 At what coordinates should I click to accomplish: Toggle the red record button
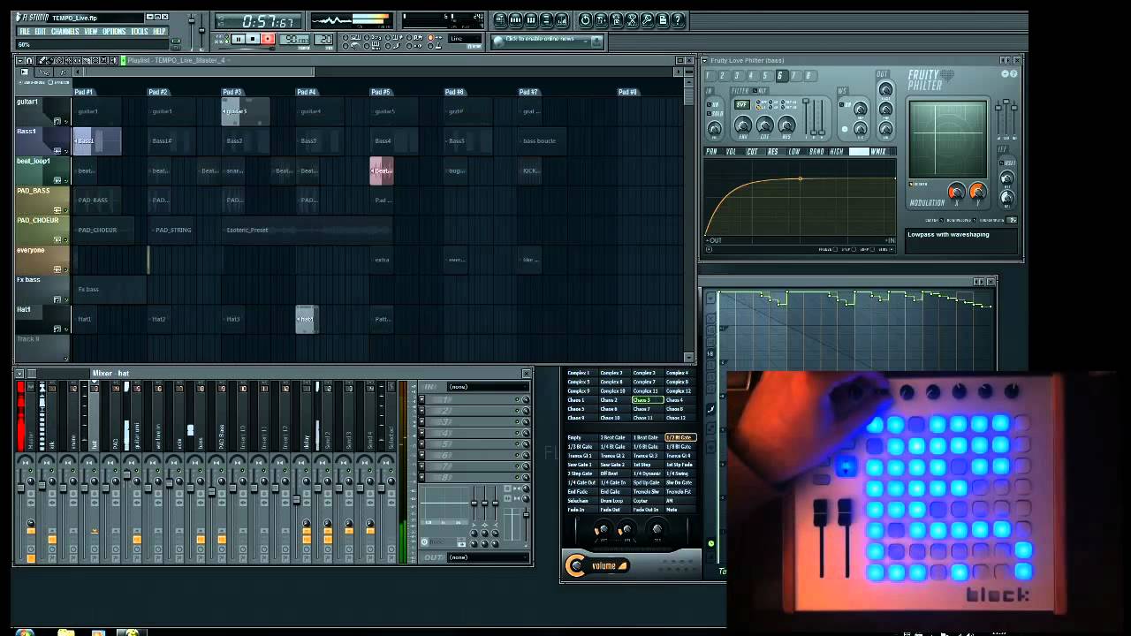coord(268,39)
